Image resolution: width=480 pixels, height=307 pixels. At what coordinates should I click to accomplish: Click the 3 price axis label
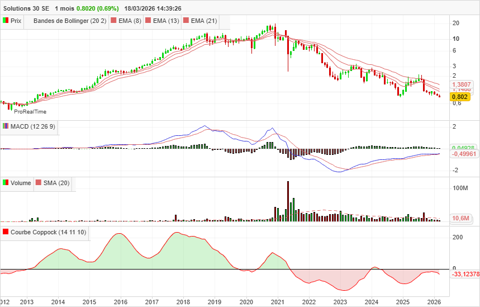tap(454, 66)
